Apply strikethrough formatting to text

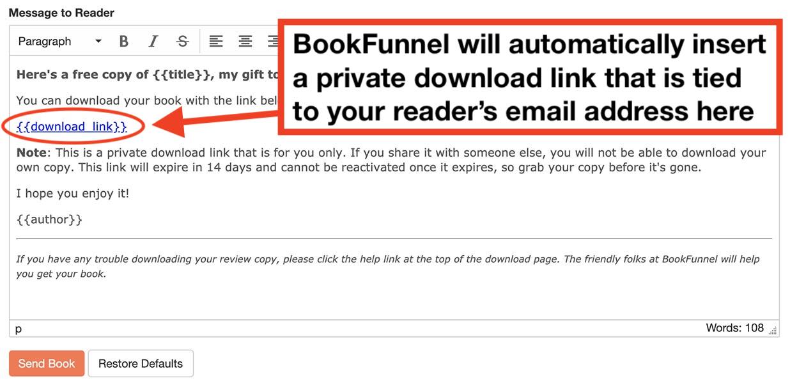[x=182, y=40]
